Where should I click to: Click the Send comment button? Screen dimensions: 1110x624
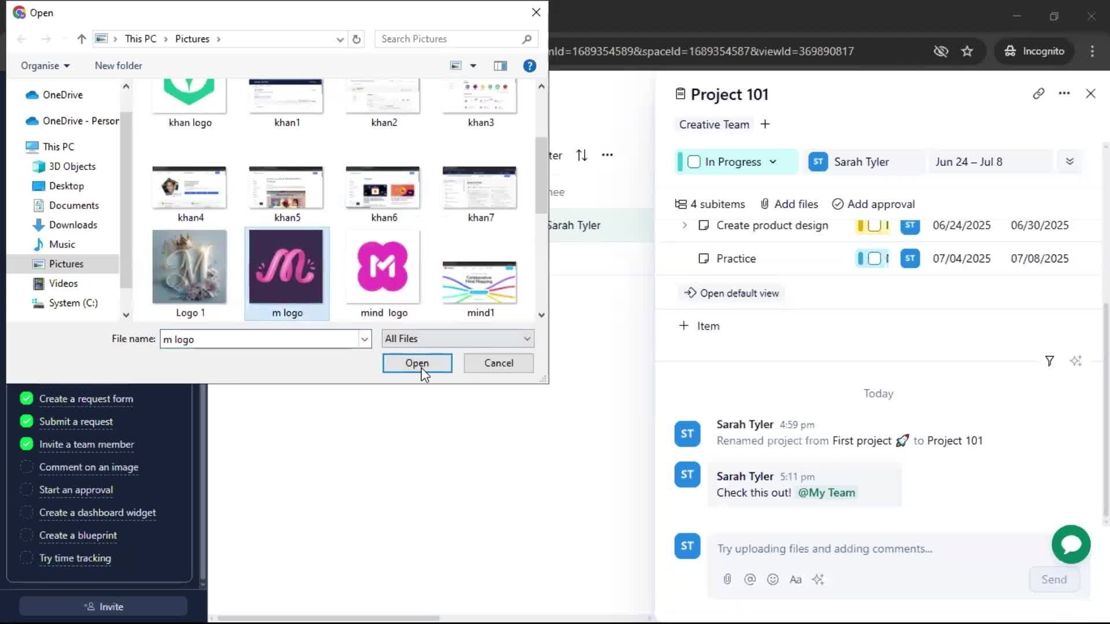click(1054, 580)
